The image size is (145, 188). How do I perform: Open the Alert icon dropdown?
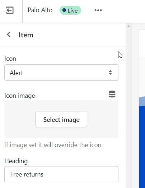(x=61, y=72)
